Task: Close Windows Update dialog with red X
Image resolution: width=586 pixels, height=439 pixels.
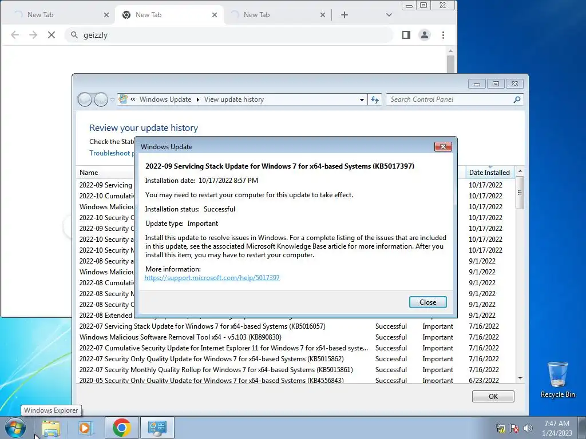Action: tap(444, 147)
